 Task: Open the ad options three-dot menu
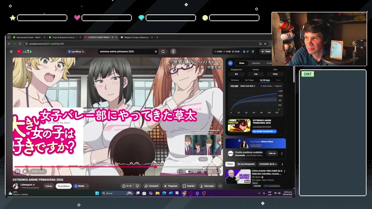point(282,154)
